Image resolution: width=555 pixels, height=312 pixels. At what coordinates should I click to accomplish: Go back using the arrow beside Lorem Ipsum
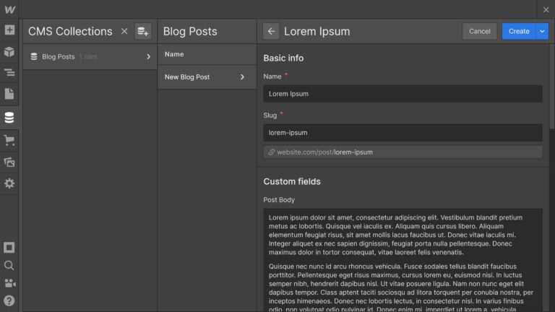tap(271, 31)
